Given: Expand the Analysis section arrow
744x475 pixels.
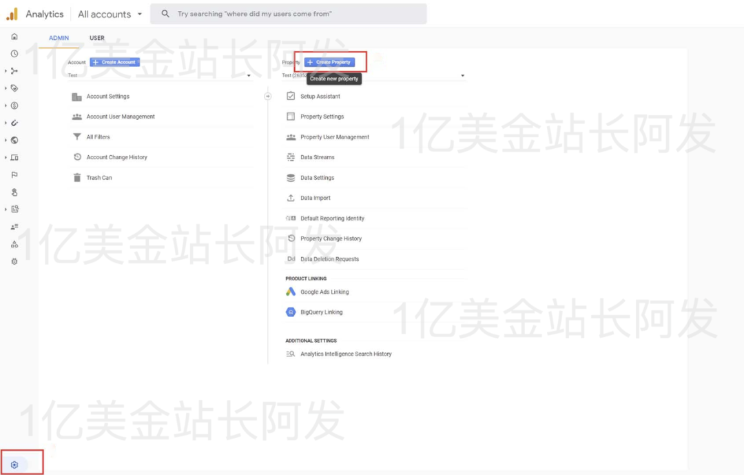Looking at the screenshot, I should point(6,209).
